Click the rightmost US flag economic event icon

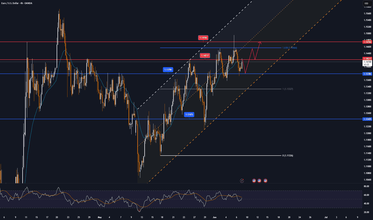pos(265,181)
